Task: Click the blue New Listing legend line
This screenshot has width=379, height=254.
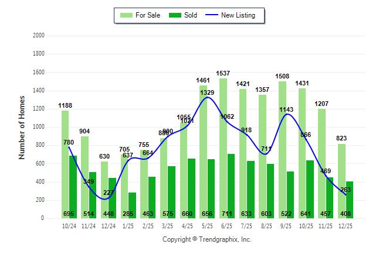Action: [x=211, y=15]
